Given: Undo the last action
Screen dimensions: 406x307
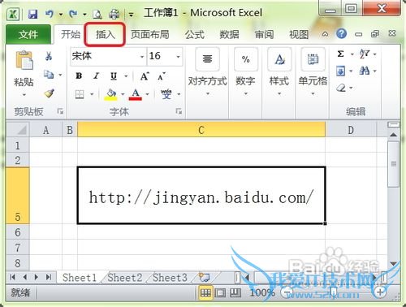Looking at the screenshot, I should pos(50,14).
